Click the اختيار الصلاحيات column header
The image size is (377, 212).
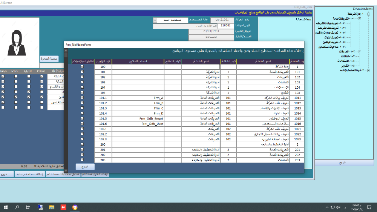(x=83, y=61)
